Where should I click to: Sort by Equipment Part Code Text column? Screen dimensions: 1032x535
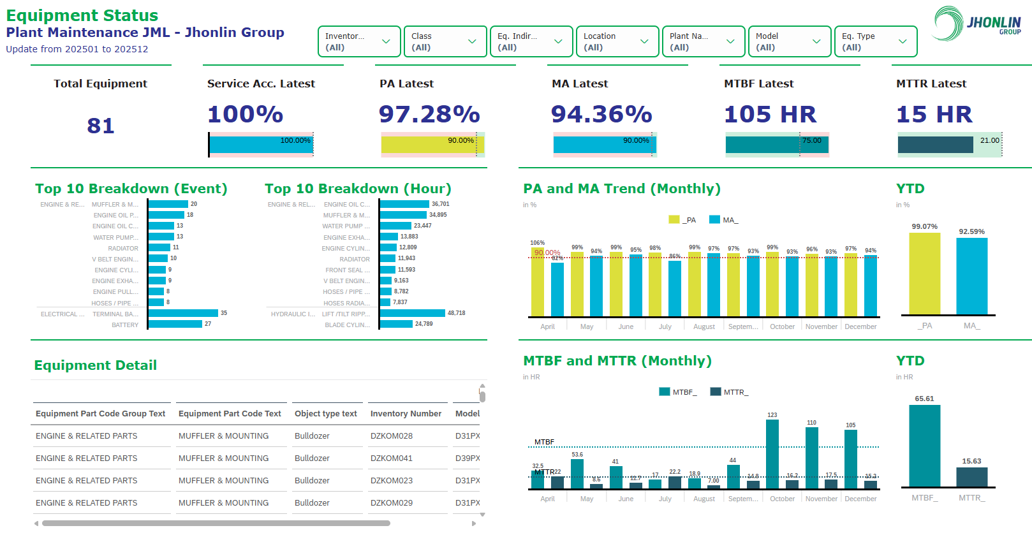point(230,414)
